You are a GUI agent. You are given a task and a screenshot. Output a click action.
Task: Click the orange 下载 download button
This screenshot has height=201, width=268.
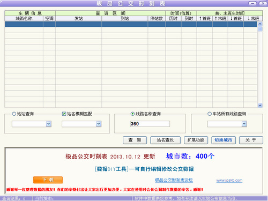[x=48, y=180]
